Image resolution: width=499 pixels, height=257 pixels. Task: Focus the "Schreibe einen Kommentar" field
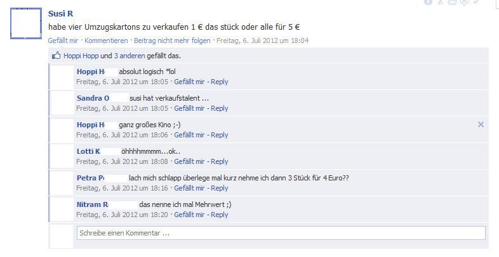pos(281,233)
